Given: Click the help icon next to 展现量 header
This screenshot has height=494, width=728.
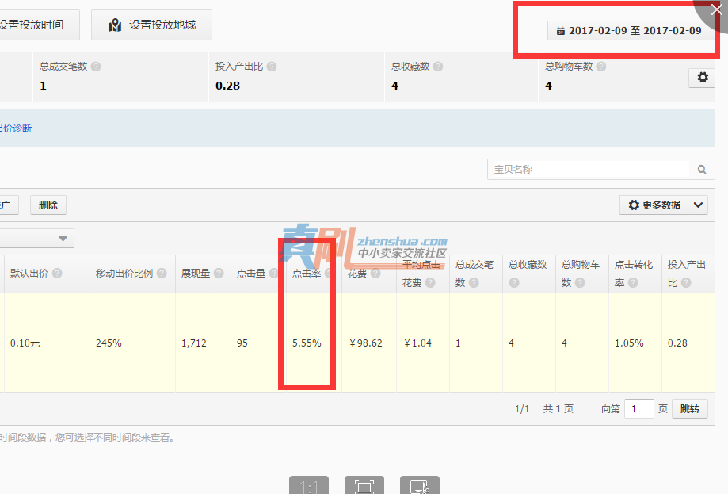Looking at the screenshot, I should coord(219,274).
